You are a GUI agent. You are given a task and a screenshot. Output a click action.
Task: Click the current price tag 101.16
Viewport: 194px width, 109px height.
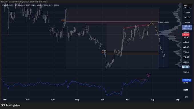tap(187, 27)
